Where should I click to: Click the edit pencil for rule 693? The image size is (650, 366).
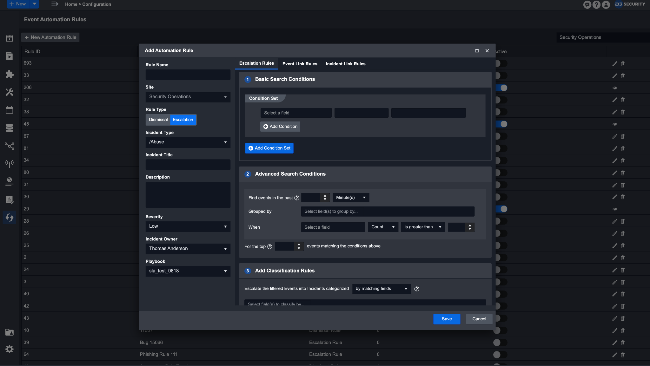coord(614,64)
